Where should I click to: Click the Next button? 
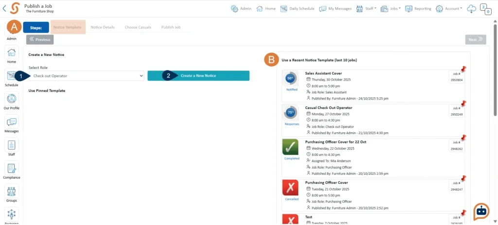(x=476, y=40)
